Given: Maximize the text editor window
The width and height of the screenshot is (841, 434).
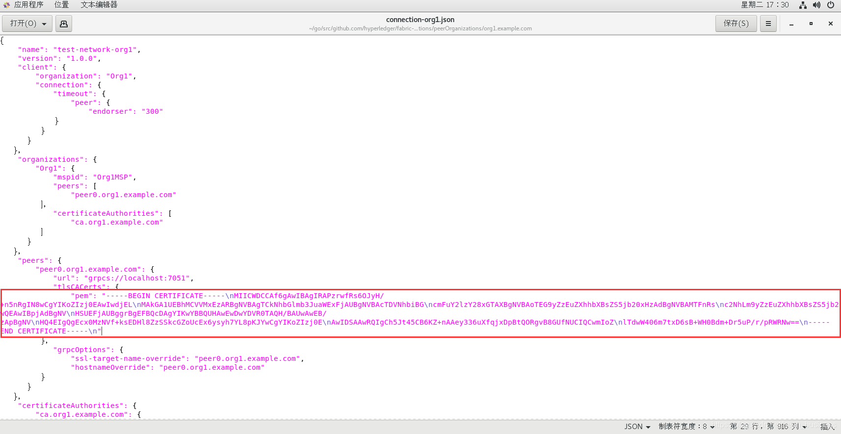Looking at the screenshot, I should click(811, 24).
